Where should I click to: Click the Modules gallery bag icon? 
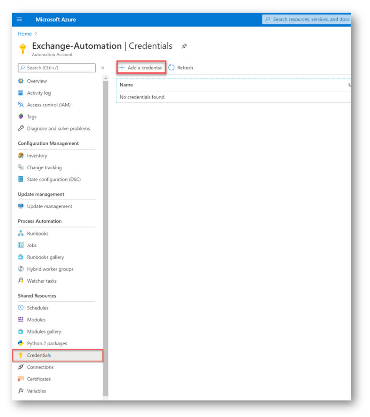pyautogui.click(x=21, y=332)
